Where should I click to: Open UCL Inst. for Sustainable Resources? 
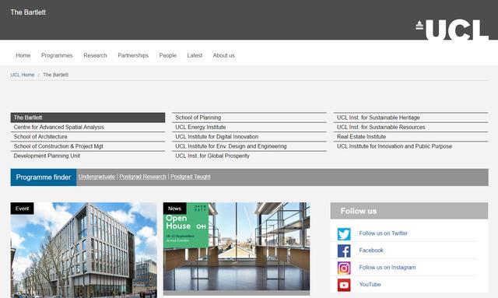381,127
